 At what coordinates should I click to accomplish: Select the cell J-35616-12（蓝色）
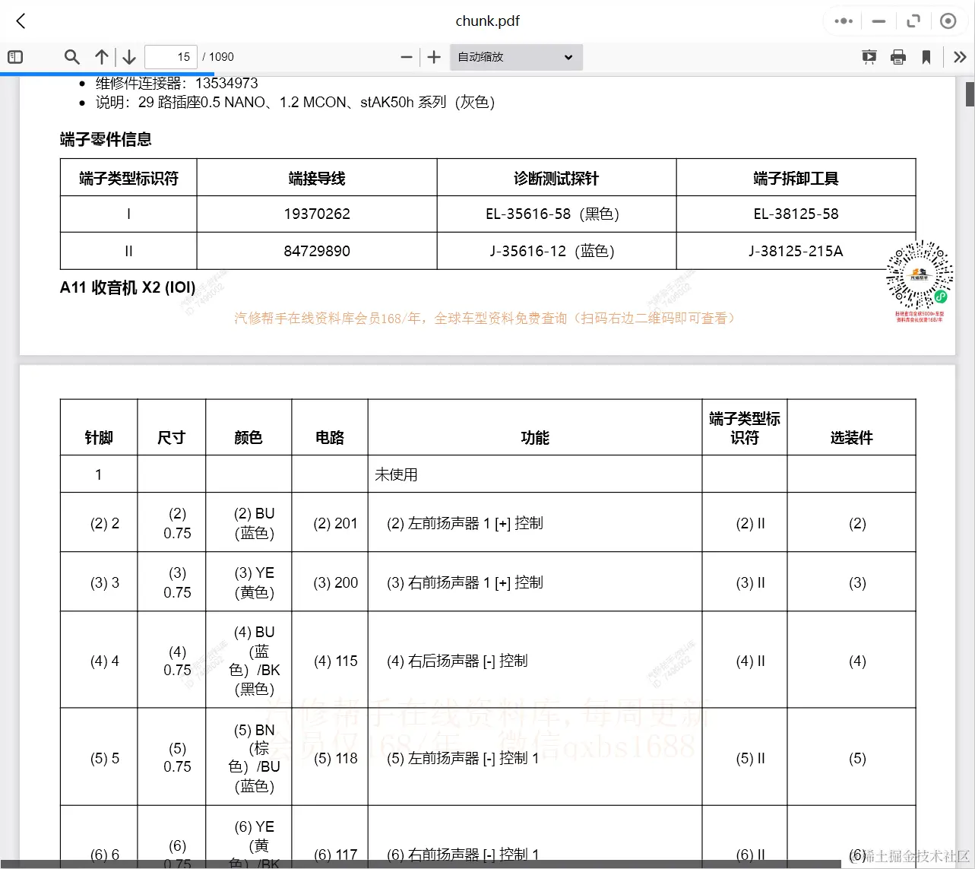click(556, 251)
